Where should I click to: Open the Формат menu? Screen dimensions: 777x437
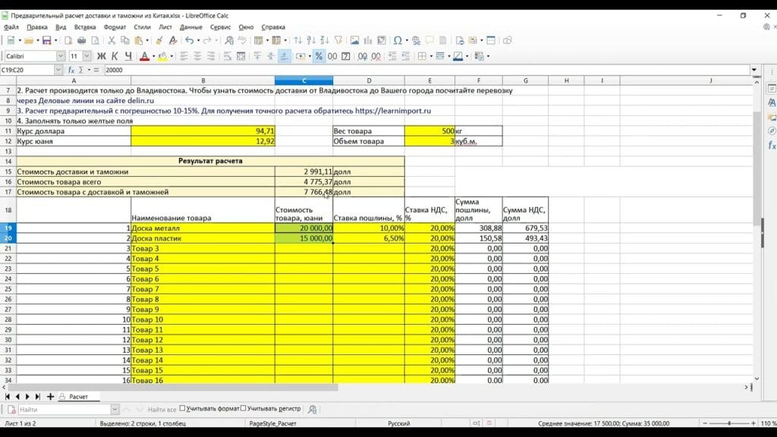click(x=115, y=27)
